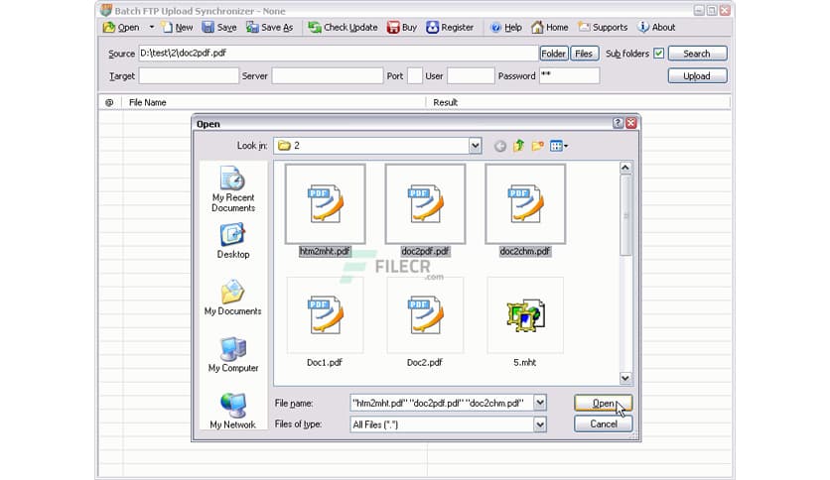Choose Save As in the toolbar
The width and height of the screenshot is (830, 480).
coord(269,27)
